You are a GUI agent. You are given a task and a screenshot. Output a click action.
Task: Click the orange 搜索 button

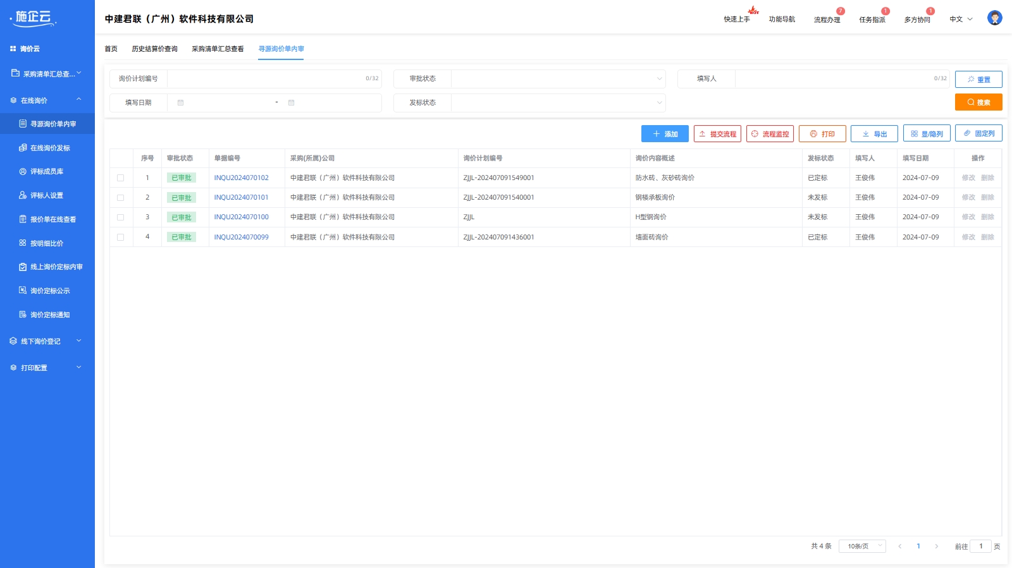pos(978,102)
